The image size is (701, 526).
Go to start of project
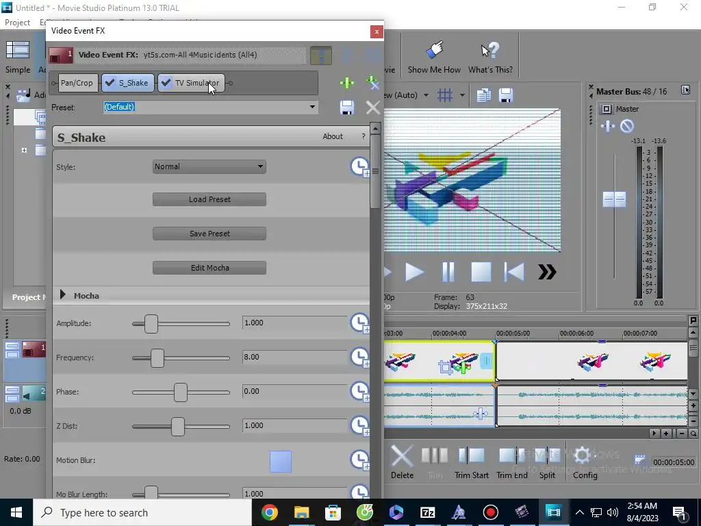coord(514,272)
